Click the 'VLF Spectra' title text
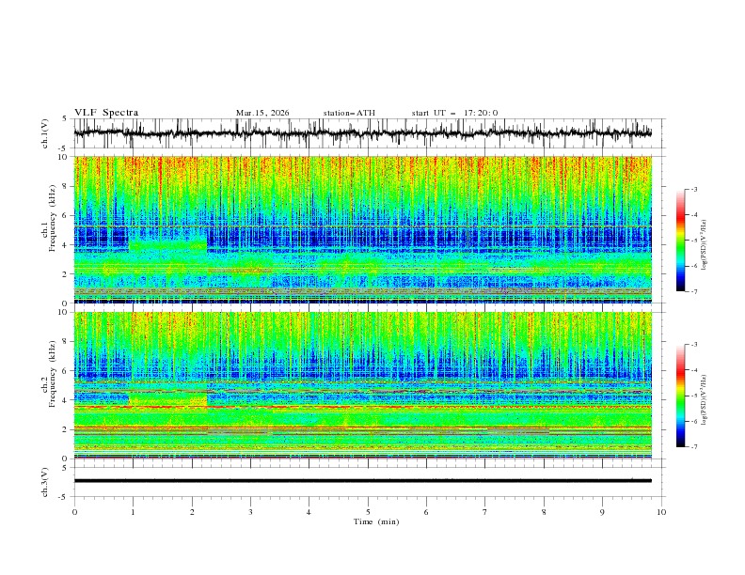The image size is (745, 575). [x=106, y=113]
